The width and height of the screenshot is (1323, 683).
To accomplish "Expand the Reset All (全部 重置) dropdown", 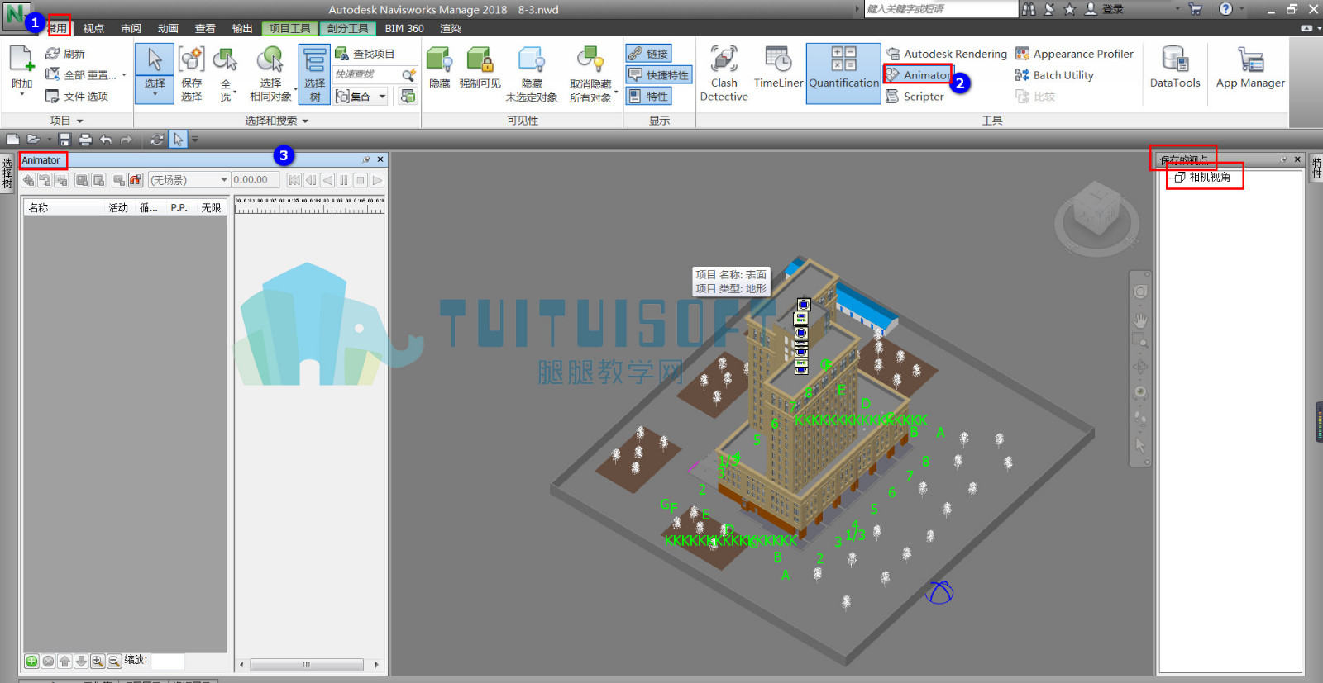I will pyautogui.click(x=124, y=75).
